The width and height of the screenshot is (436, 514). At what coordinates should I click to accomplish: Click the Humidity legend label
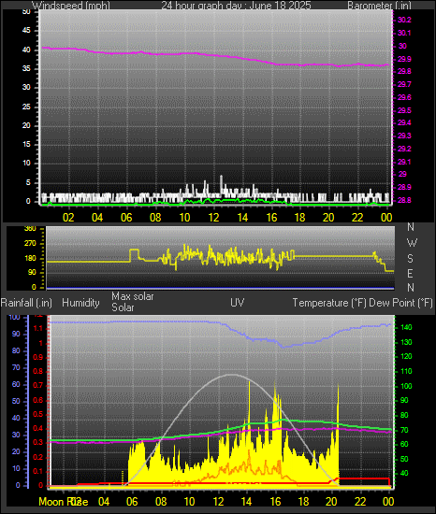(80, 303)
